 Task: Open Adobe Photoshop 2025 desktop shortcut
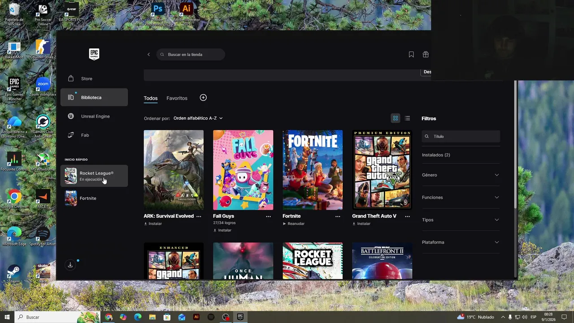[158, 14]
